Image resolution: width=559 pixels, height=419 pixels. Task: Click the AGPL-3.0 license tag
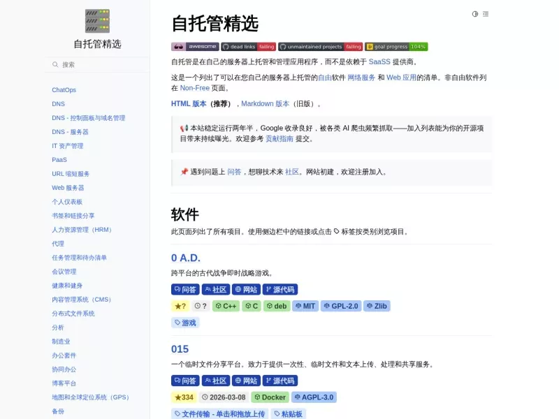[314, 397]
